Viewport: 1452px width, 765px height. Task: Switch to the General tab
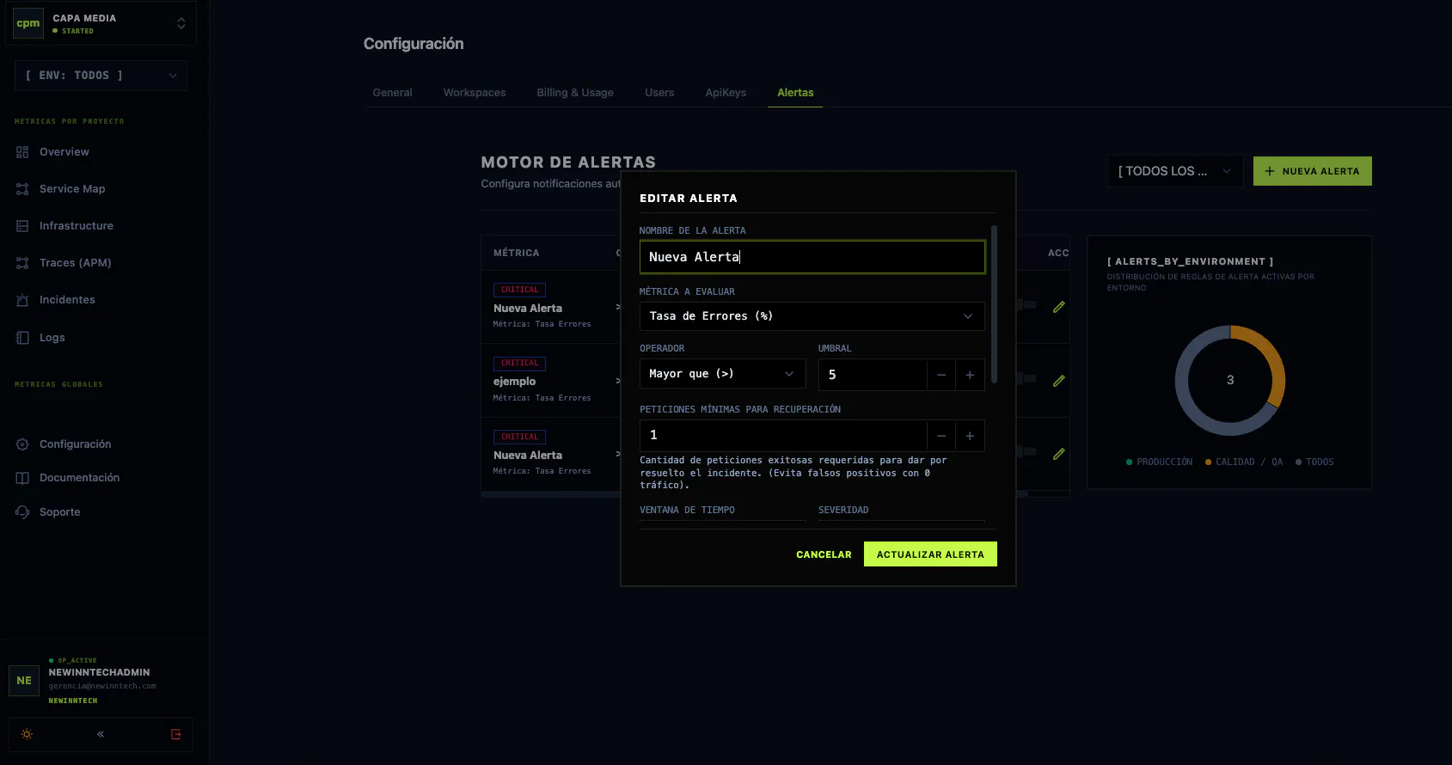(x=392, y=93)
